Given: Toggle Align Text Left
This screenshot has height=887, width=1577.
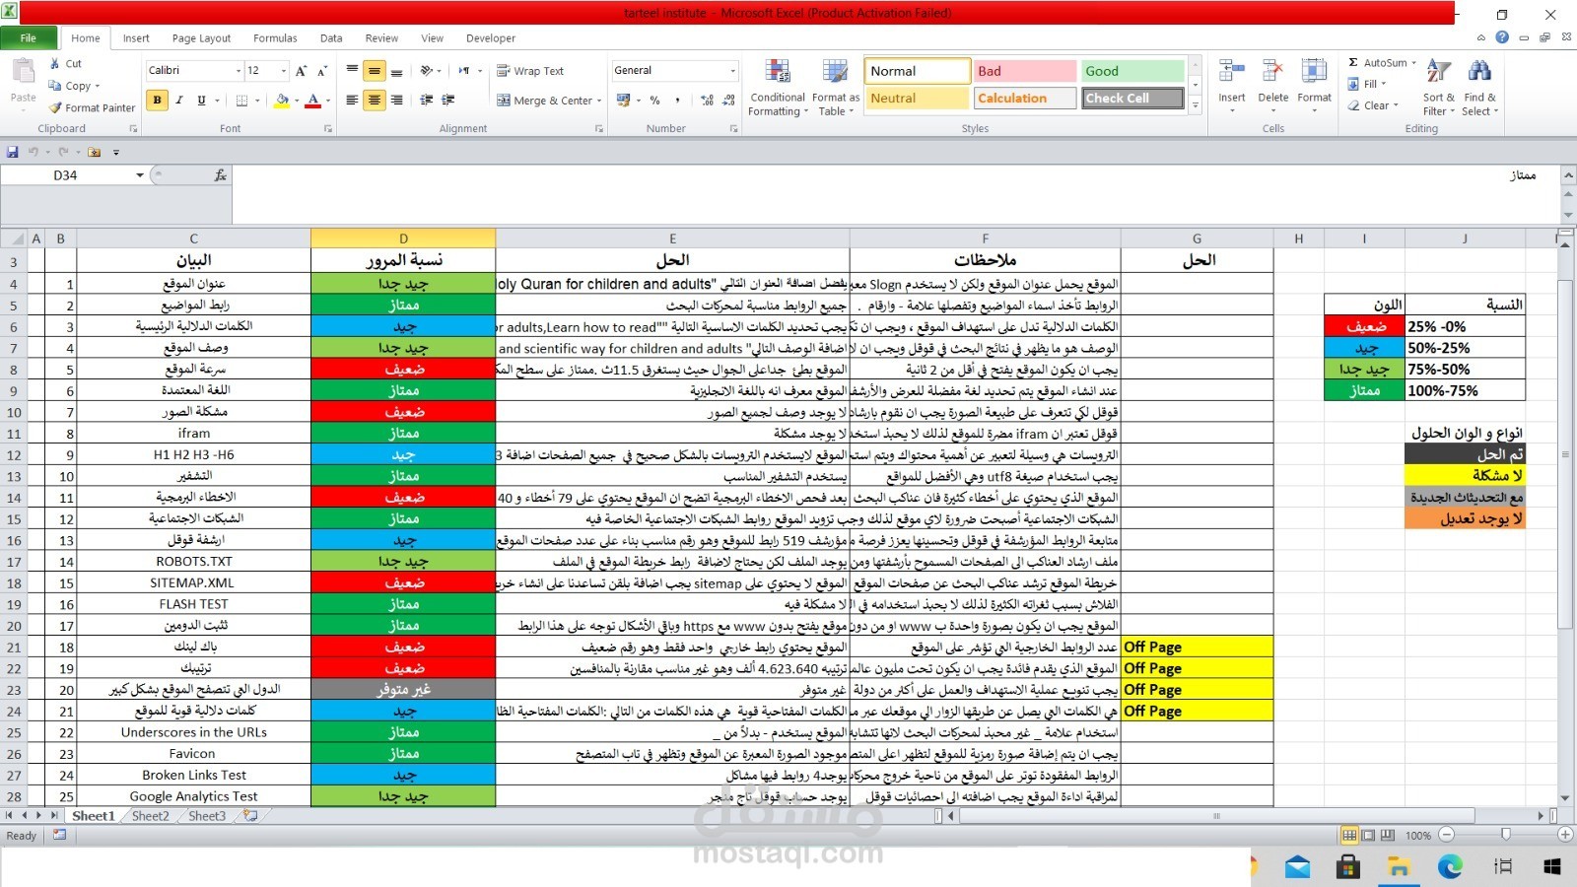Looking at the screenshot, I should coord(352,100).
